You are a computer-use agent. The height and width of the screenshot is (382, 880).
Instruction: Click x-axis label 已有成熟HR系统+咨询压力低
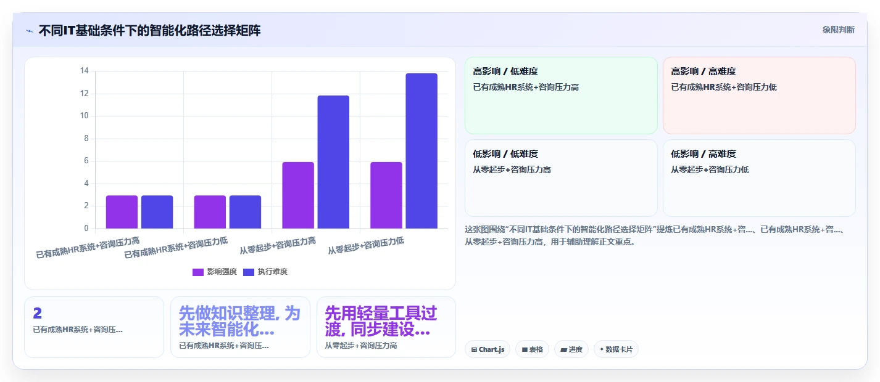[176, 247]
